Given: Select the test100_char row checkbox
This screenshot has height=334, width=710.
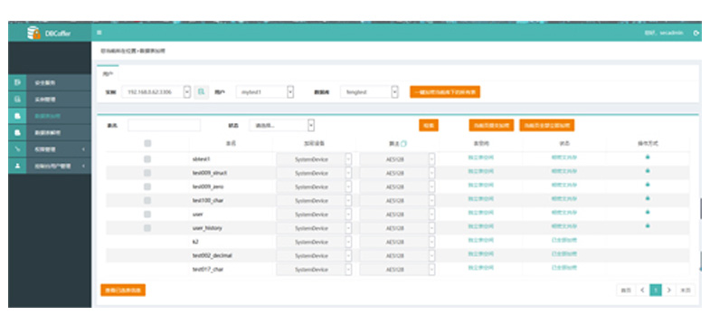Looking at the screenshot, I should [x=147, y=200].
